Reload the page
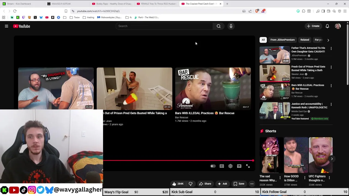 pyautogui.click(x=15, y=11)
